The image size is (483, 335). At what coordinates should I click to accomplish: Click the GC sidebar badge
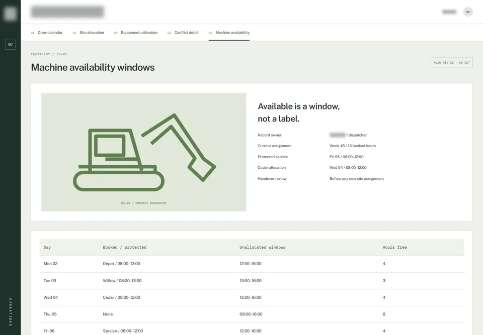[11, 44]
